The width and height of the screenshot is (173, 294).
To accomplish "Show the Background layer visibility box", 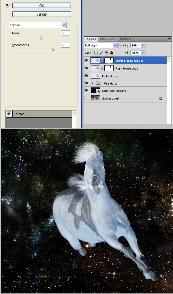I will tap(86, 98).
